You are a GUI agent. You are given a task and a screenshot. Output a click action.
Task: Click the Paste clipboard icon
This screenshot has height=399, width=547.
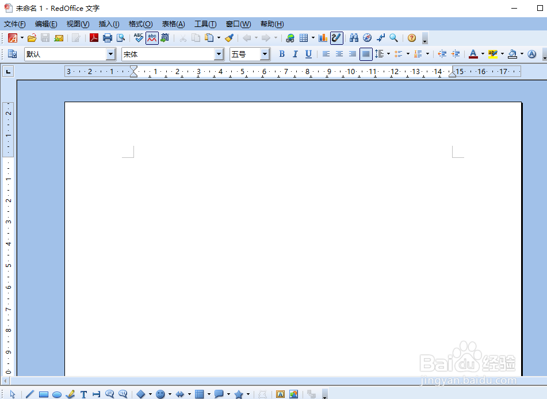(209, 37)
